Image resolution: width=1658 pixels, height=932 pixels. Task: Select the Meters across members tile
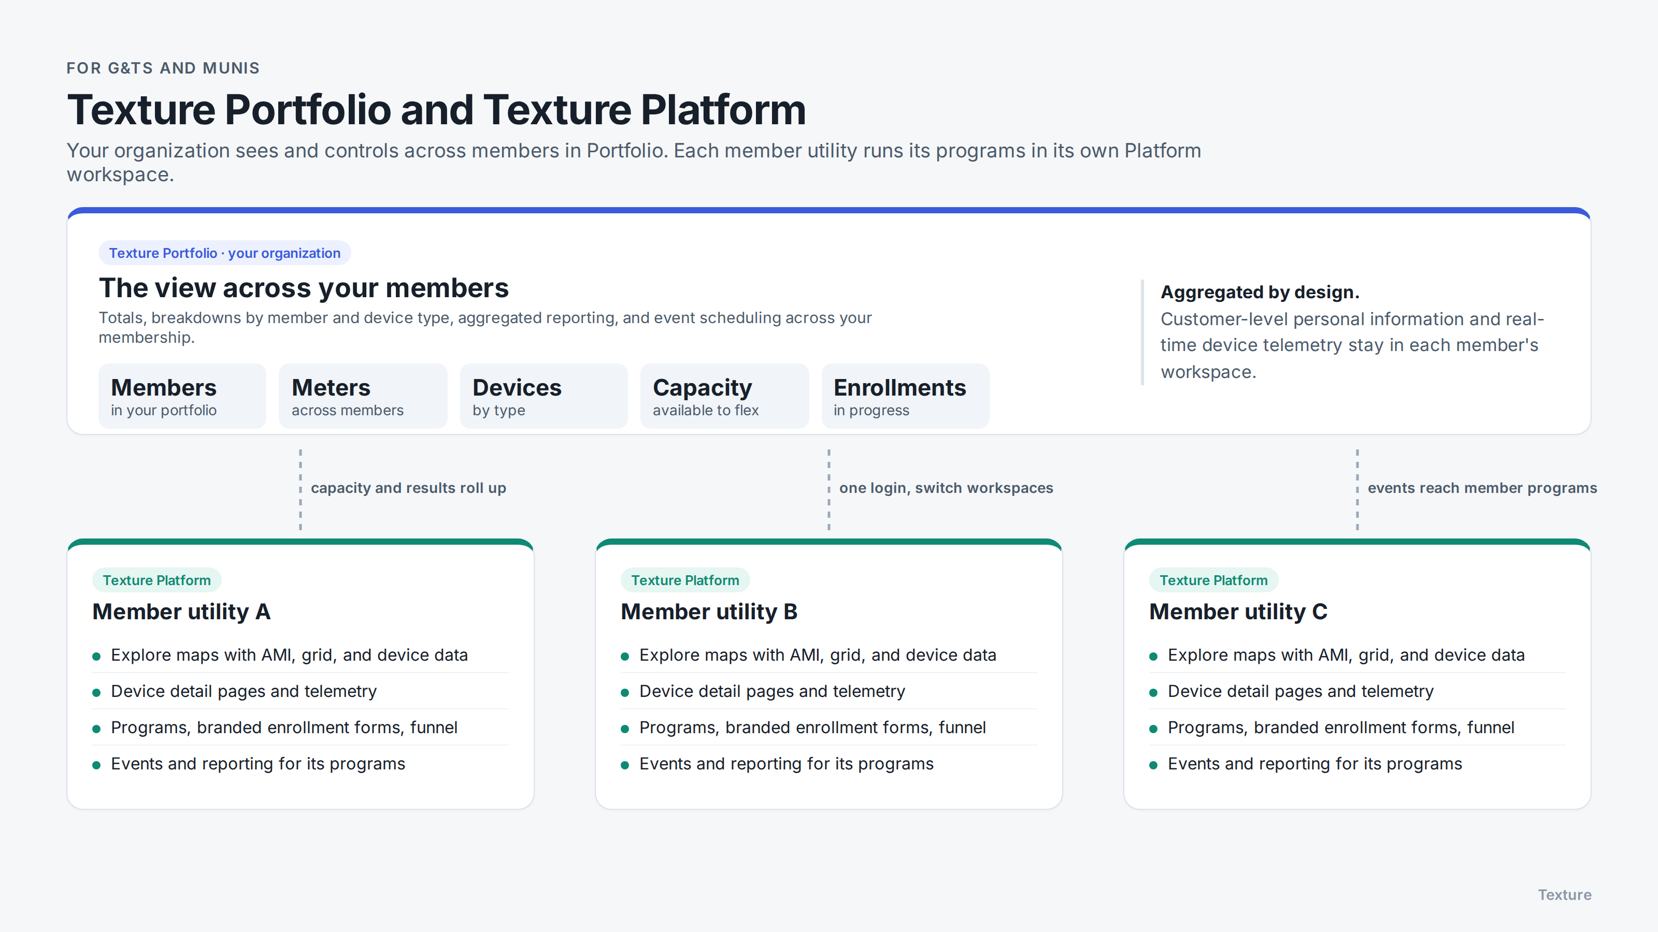(x=363, y=396)
